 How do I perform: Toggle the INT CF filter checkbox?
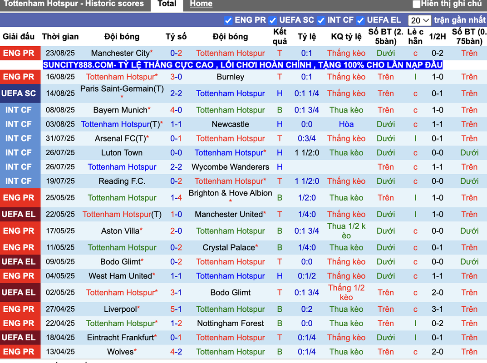(x=321, y=20)
